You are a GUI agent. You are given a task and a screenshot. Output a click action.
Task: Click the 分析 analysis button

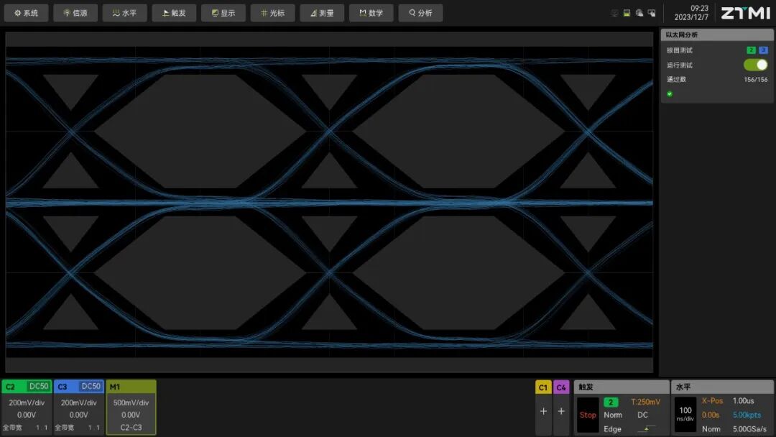tap(420, 13)
